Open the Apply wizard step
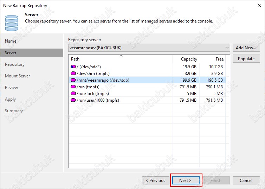The height and width of the screenshot is (189, 265). coord(10,99)
